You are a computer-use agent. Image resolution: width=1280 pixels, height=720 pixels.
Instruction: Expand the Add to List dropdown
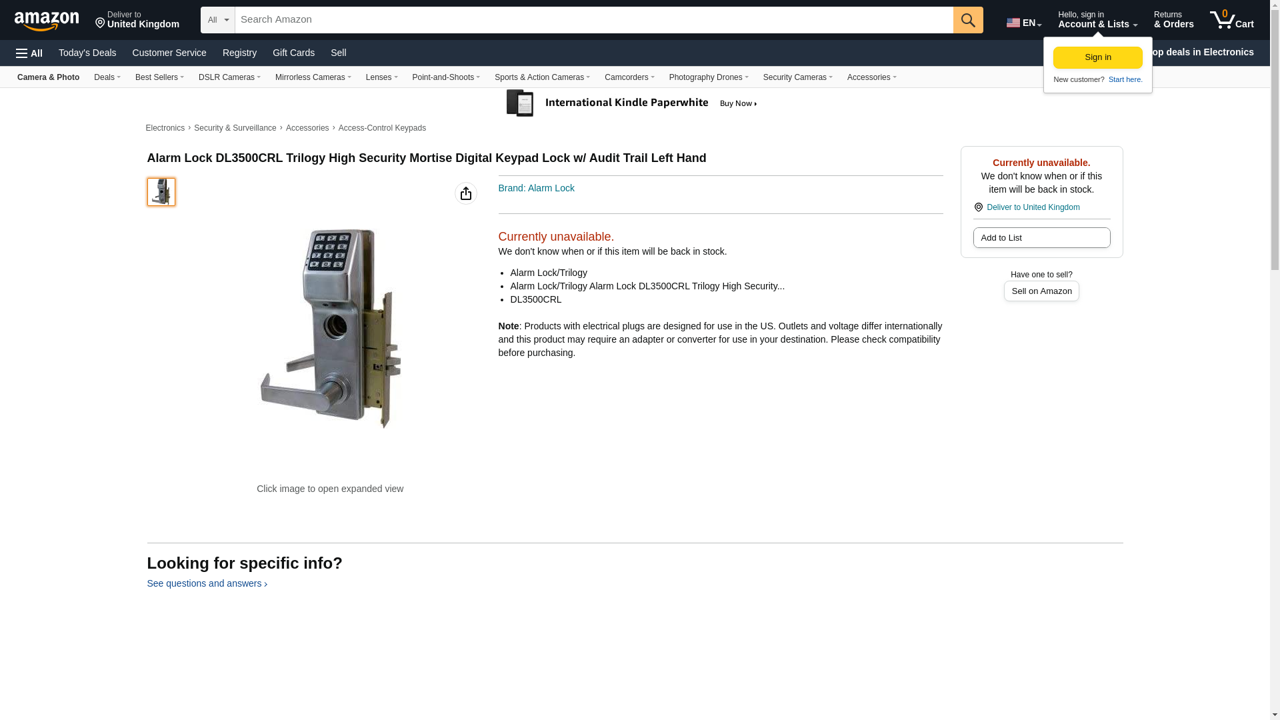pos(1041,238)
